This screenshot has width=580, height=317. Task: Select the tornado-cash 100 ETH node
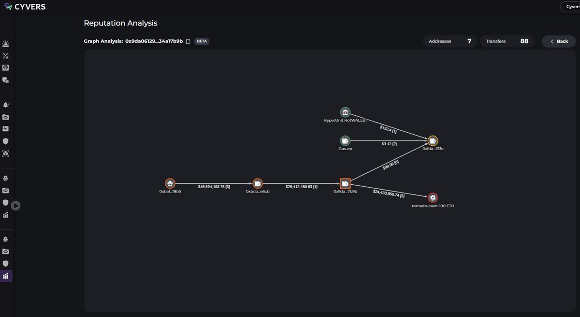[433, 197]
